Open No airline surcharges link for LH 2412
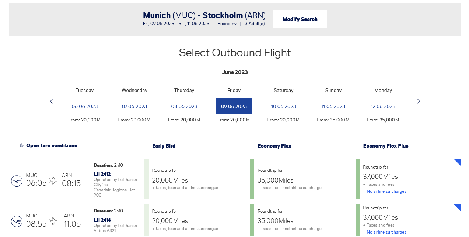This screenshot has width=469, height=237. (x=386, y=191)
